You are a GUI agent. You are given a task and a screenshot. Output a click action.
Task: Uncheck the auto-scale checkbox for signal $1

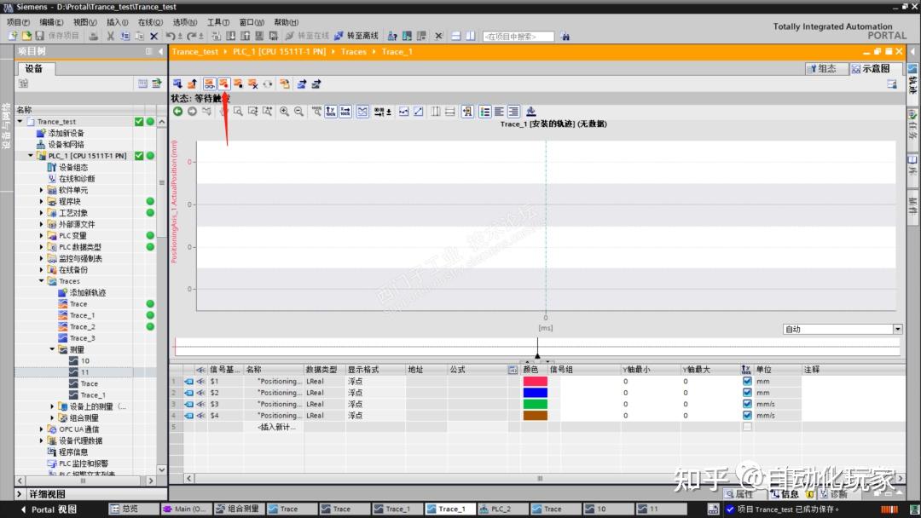coord(747,382)
